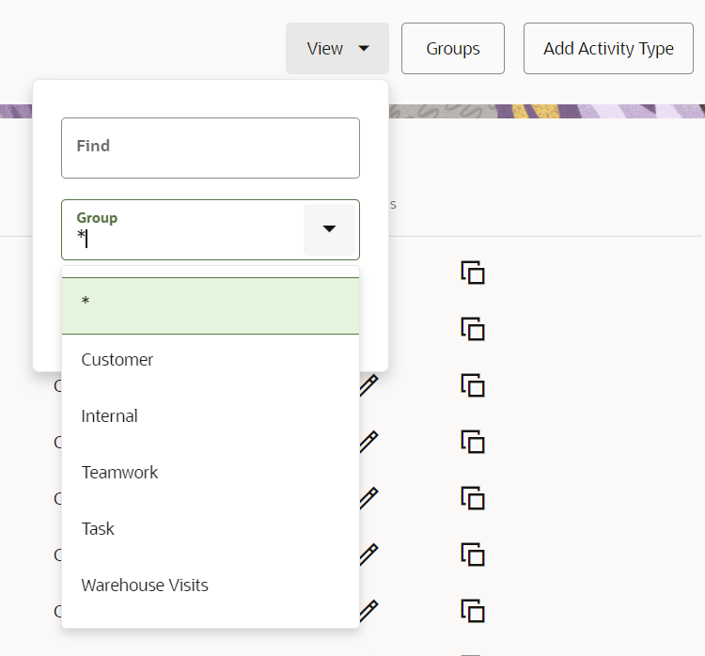Click into the Find search field
Image resolution: width=705 pixels, height=656 pixels.
[x=211, y=148]
